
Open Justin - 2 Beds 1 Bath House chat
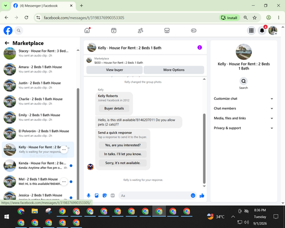coord(38,85)
